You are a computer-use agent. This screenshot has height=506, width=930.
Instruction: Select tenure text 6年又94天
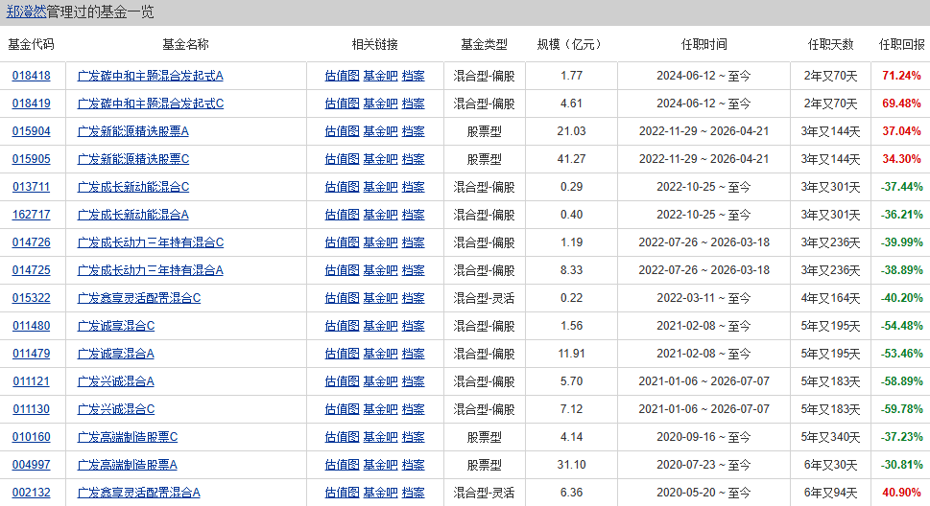point(830,494)
